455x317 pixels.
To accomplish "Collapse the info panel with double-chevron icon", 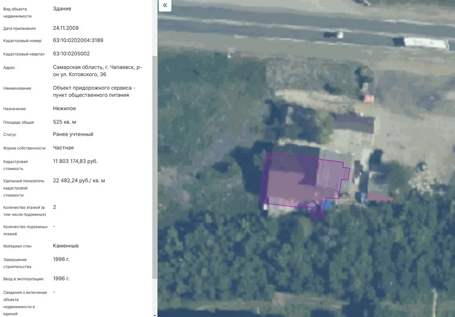I will [165, 5].
